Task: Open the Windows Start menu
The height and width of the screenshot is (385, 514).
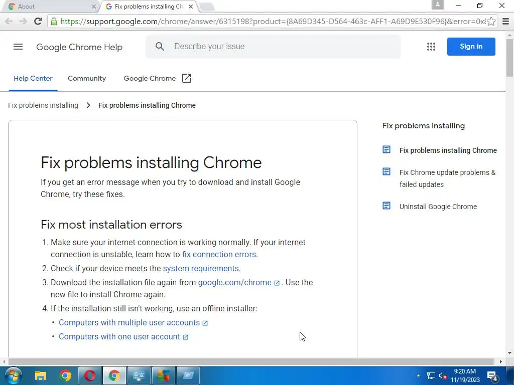Action: tap(13, 375)
